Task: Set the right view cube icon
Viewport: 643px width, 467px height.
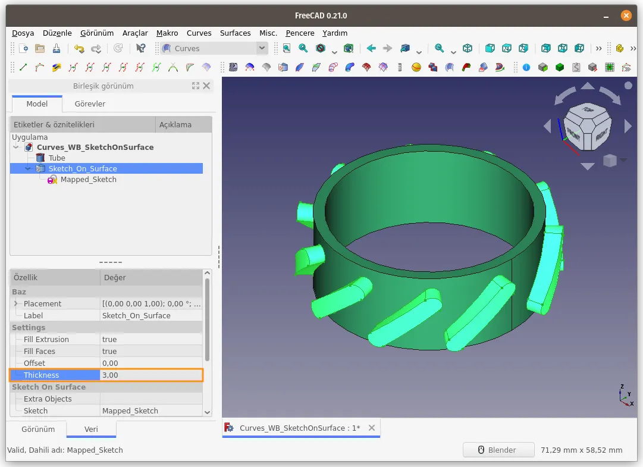Action: pyautogui.click(x=523, y=48)
